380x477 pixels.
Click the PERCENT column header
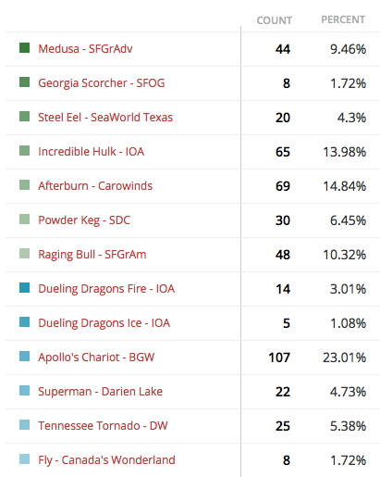(x=343, y=19)
